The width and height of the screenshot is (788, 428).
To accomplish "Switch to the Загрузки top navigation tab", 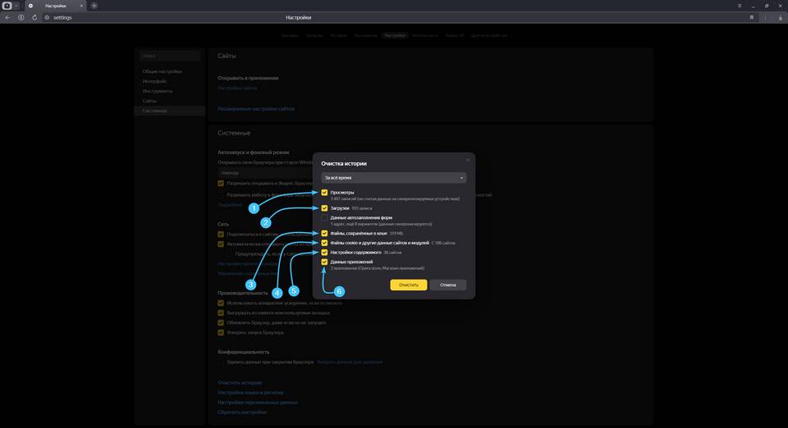I will pyautogui.click(x=314, y=35).
